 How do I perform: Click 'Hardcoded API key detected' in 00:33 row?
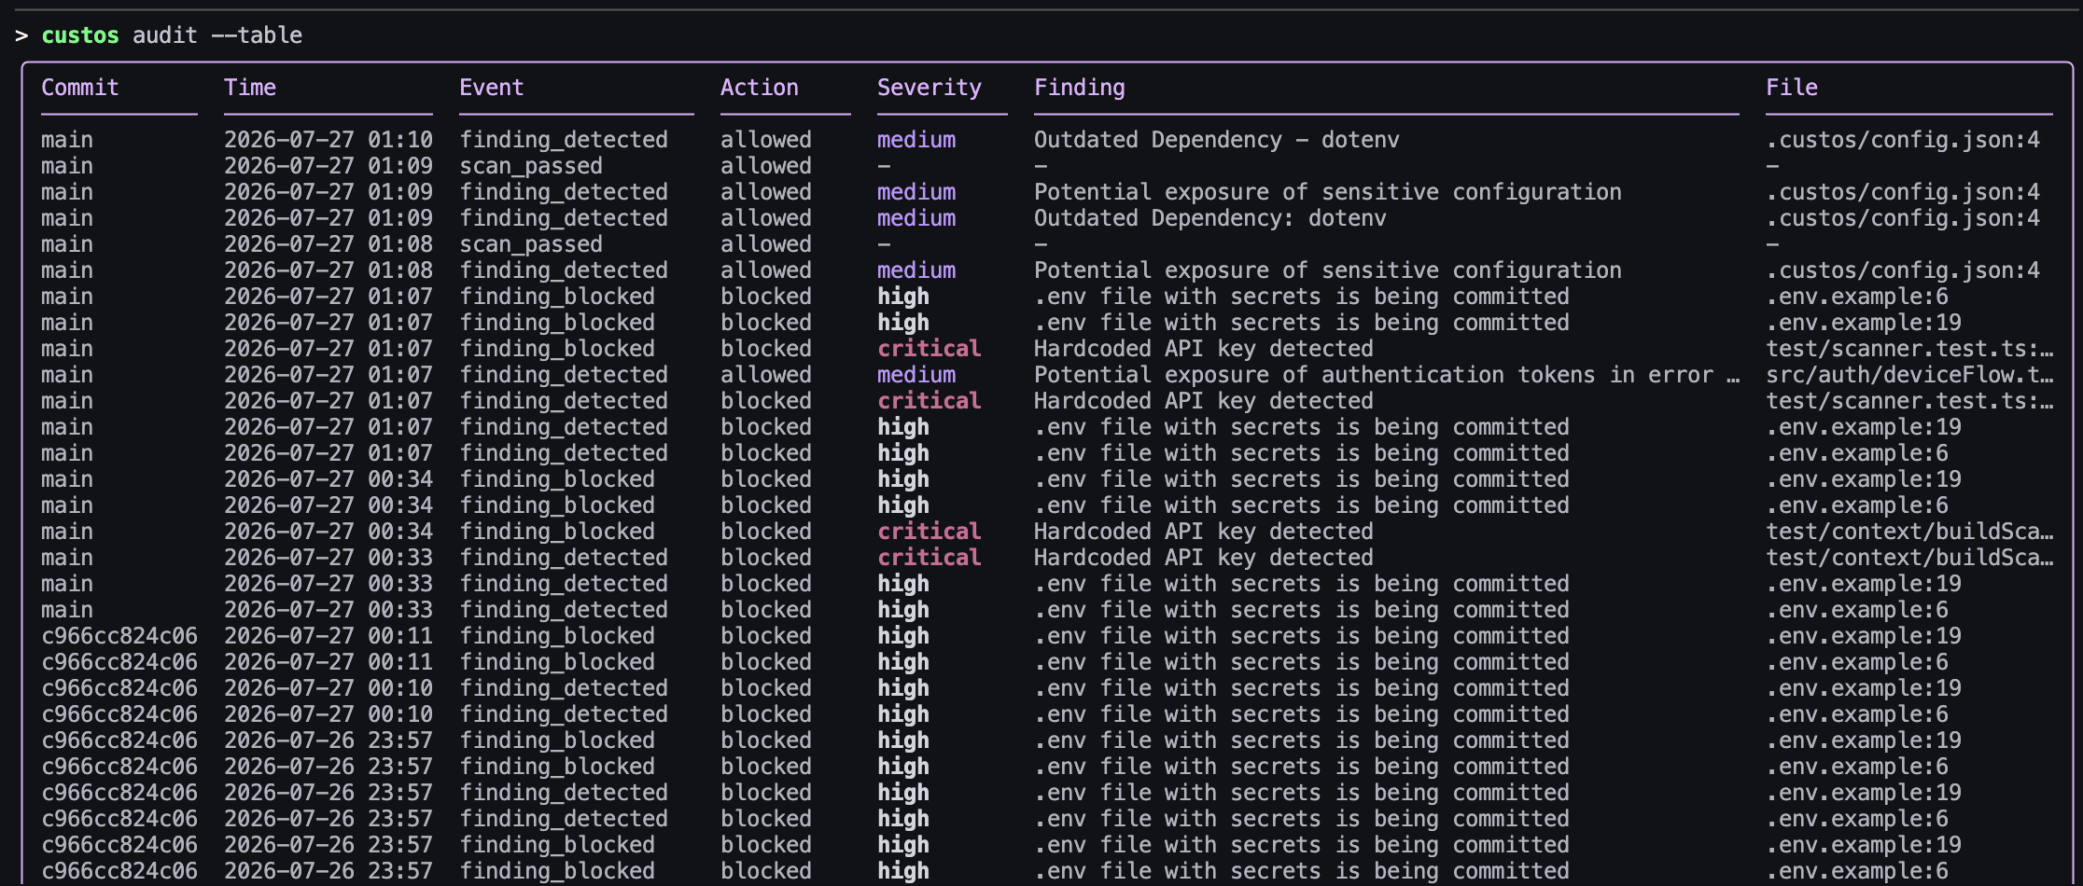coord(1204,558)
